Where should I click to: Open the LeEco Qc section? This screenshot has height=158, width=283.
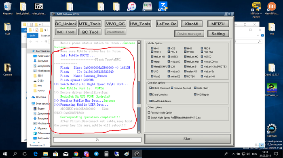point(167,24)
